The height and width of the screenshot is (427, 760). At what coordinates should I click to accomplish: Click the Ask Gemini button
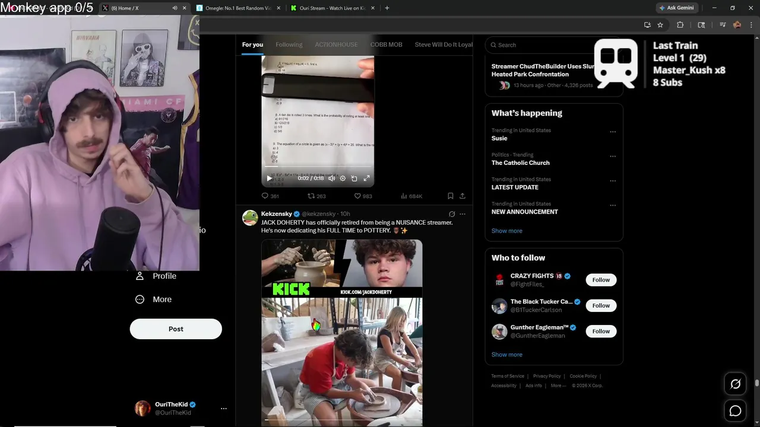point(676,8)
